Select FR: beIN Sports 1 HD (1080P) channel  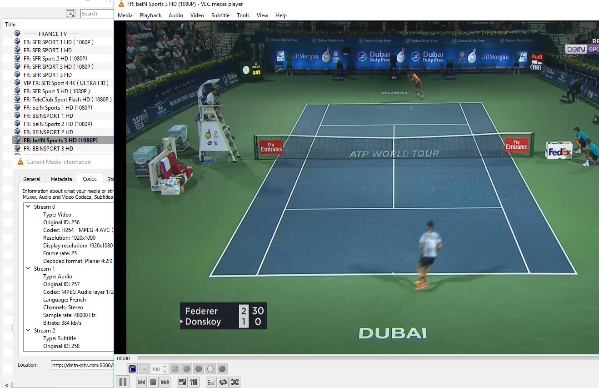58,108
